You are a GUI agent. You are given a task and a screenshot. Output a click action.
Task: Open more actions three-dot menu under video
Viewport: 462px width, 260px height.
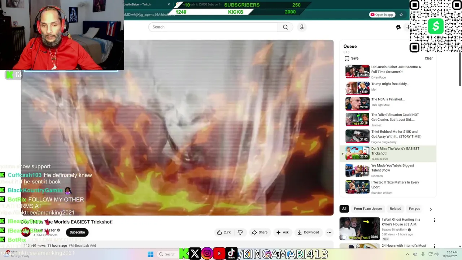point(329,232)
